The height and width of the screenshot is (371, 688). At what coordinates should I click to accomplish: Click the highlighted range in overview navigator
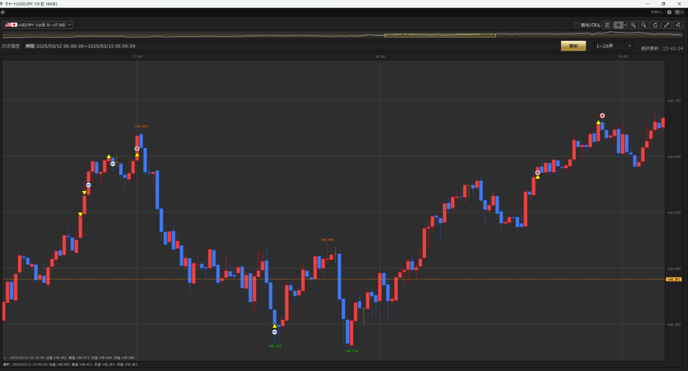411,35
